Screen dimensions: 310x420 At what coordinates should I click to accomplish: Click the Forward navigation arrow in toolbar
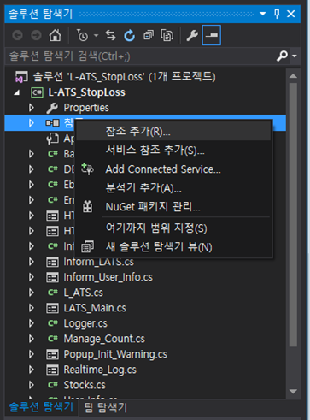coord(36,36)
